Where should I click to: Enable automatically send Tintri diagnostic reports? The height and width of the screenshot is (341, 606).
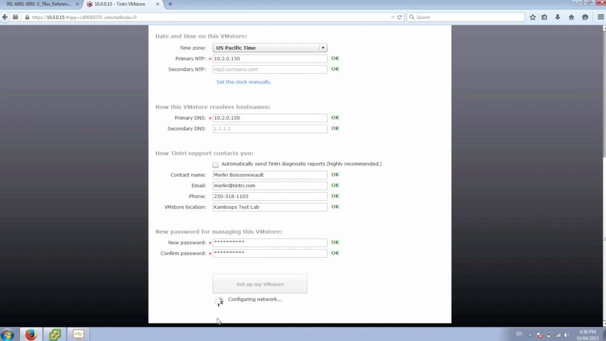[x=215, y=165]
